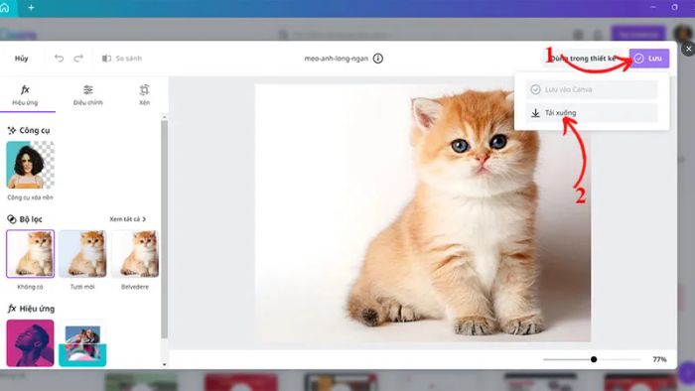The width and height of the screenshot is (695, 391).
Task: Click the undo arrow icon
Action: pyautogui.click(x=59, y=59)
